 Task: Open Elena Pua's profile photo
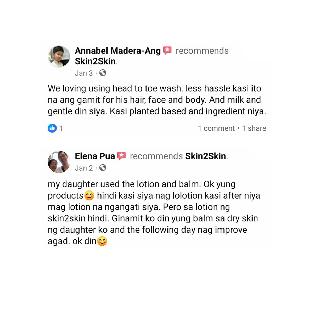(59, 162)
